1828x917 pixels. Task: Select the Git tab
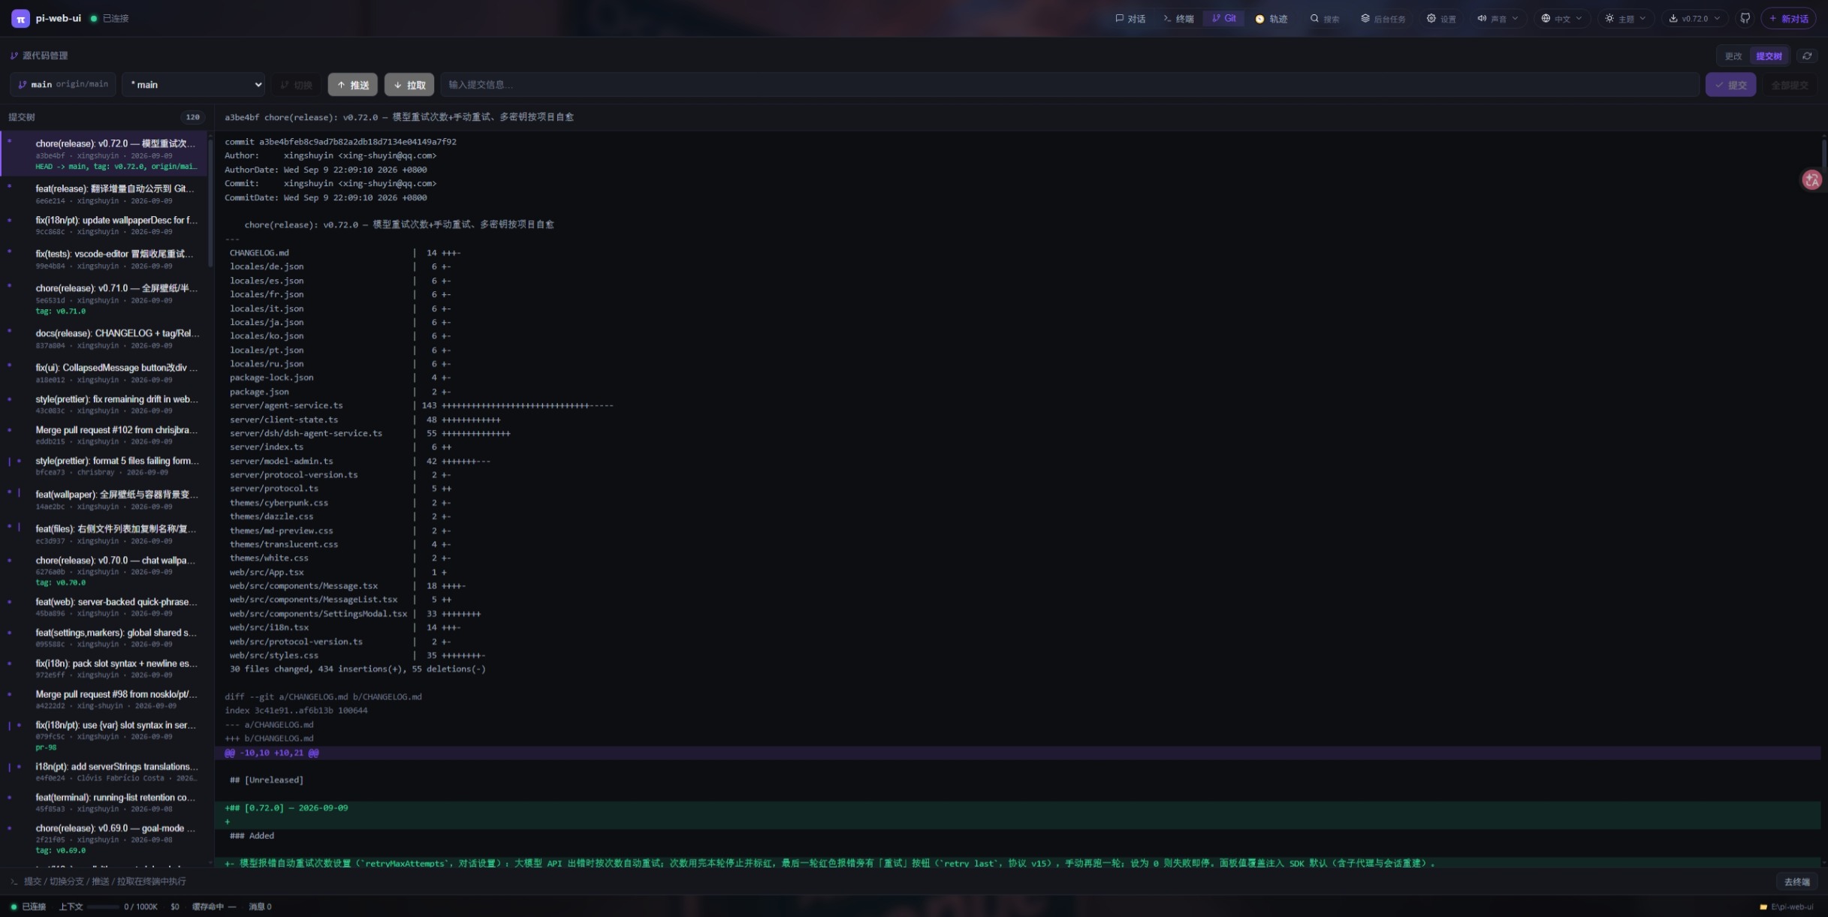(1223, 19)
